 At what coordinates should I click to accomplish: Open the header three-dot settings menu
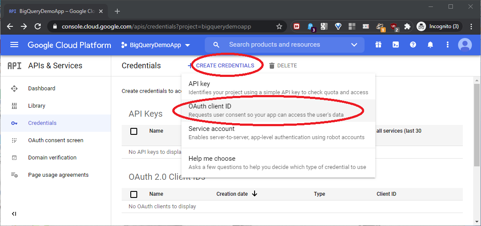448,45
